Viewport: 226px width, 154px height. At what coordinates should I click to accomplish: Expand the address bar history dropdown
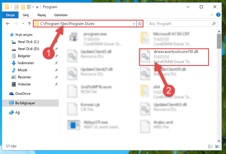[x=134, y=24]
